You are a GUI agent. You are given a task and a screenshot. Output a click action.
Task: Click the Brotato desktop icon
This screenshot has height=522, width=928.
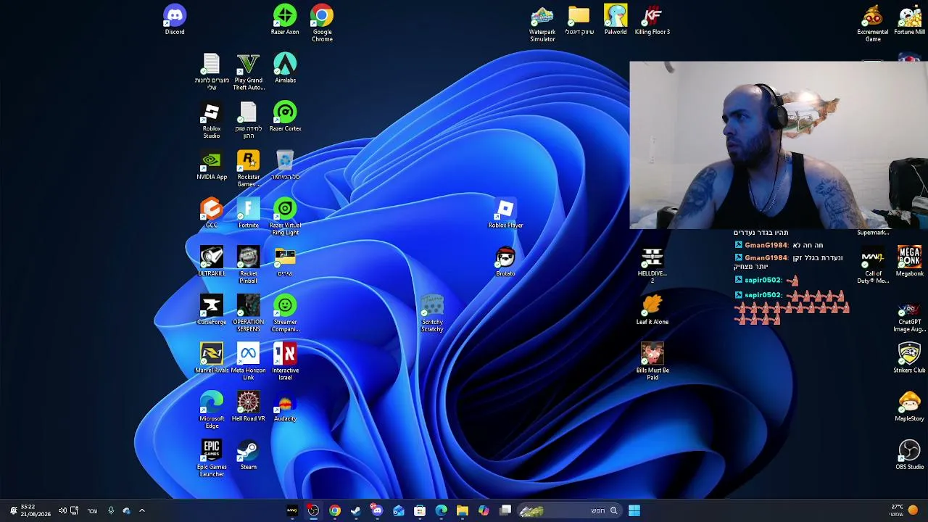pos(505,262)
